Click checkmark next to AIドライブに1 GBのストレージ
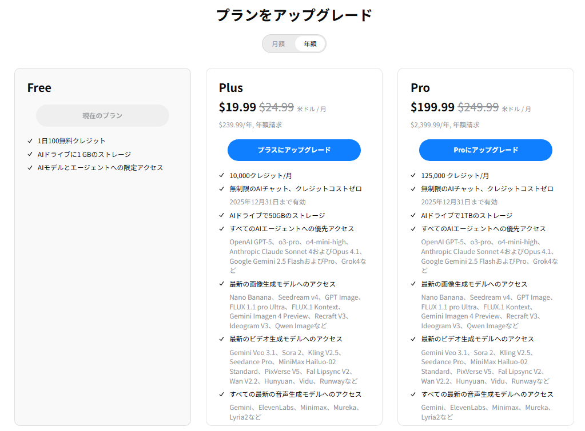Image resolution: width=585 pixels, height=431 pixels. (30, 154)
